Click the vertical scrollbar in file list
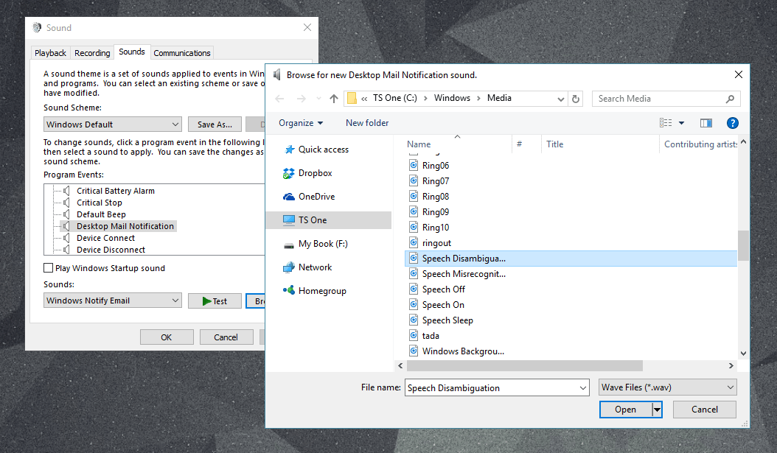Viewport: 777px width, 453px height. point(743,246)
